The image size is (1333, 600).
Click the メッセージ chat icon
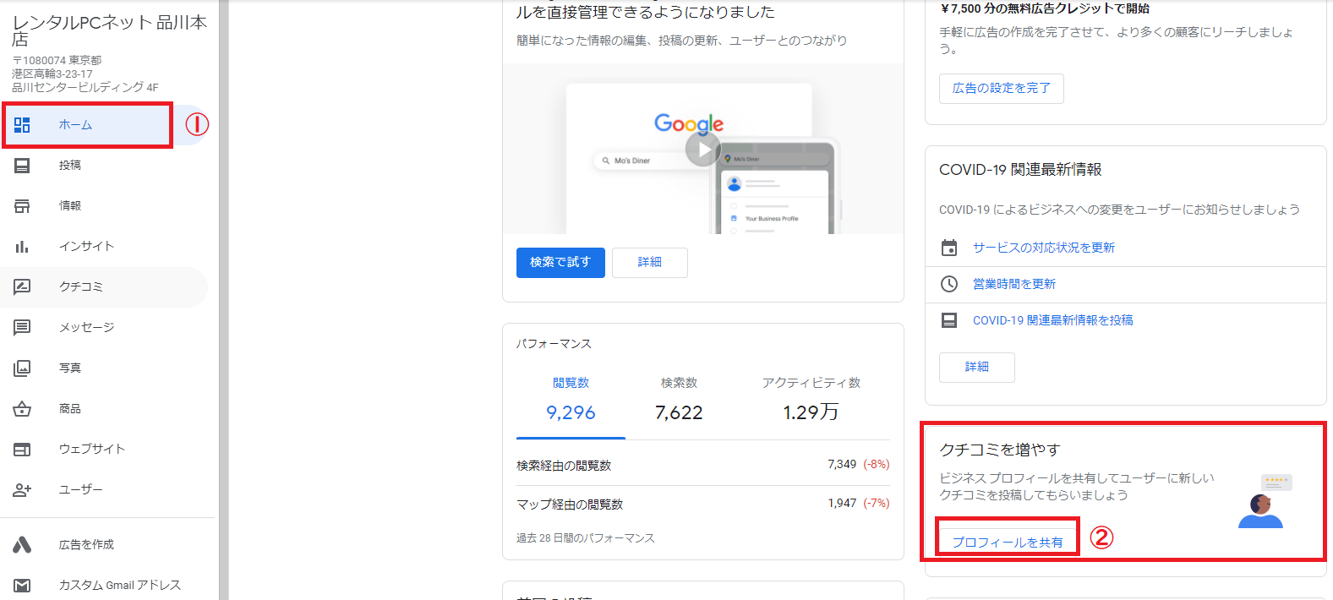(22, 328)
